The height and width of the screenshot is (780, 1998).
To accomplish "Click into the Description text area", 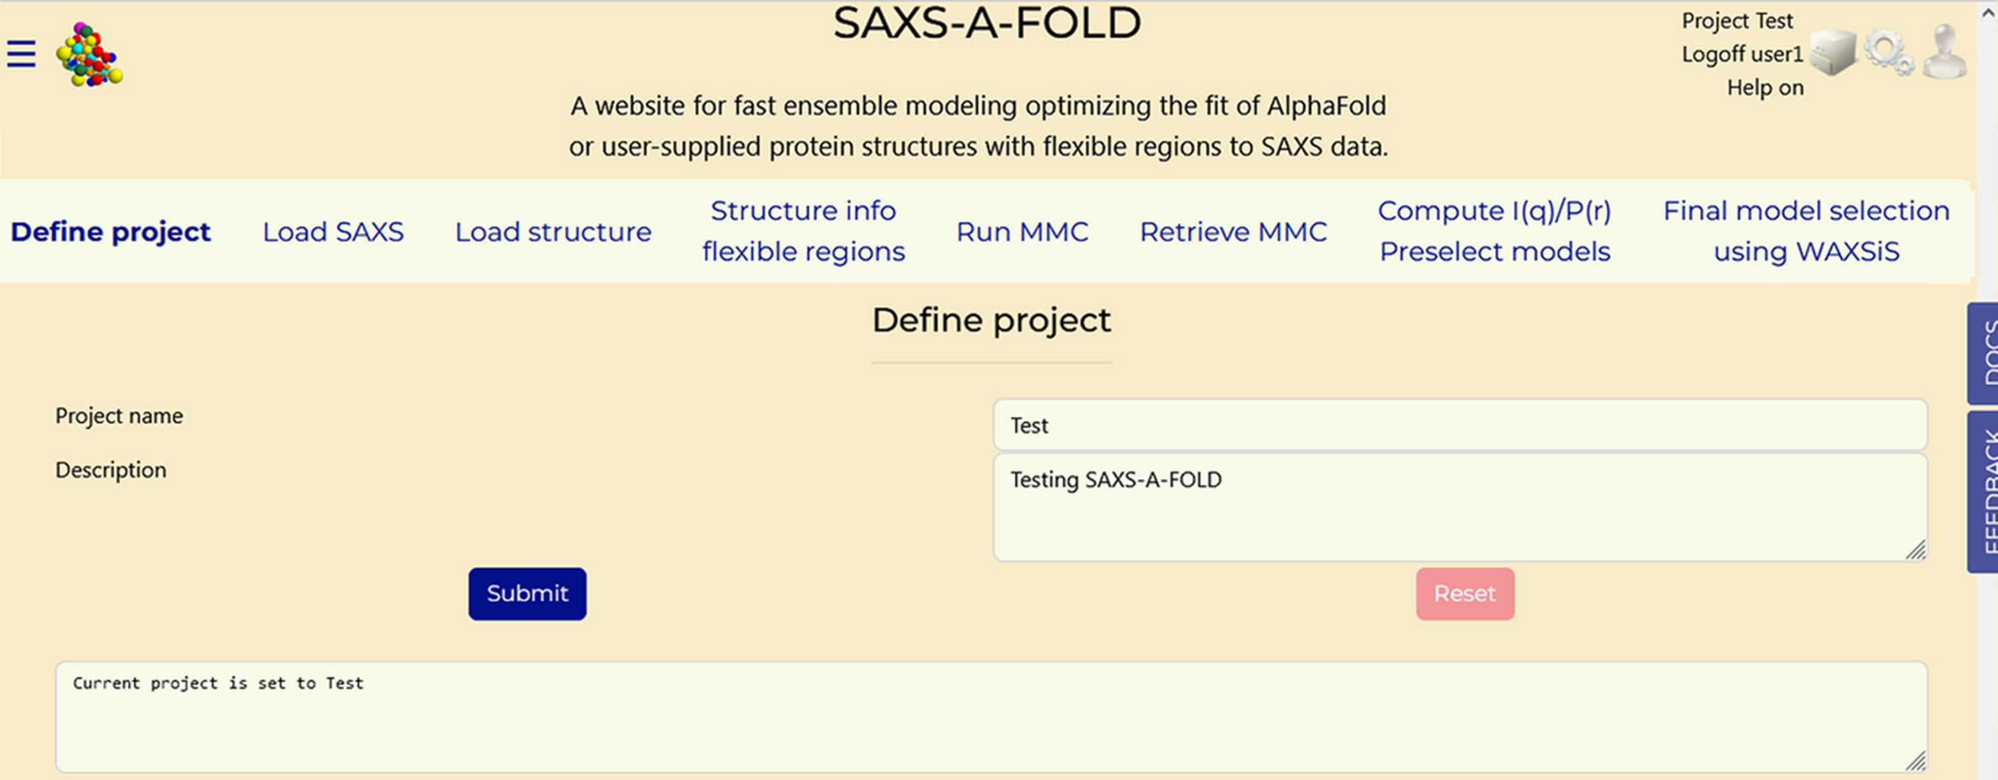I will click(x=1461, y=508).
